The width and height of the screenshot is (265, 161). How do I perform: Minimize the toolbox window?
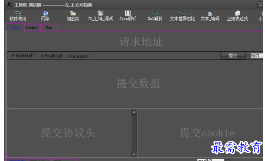coord(260,5)
